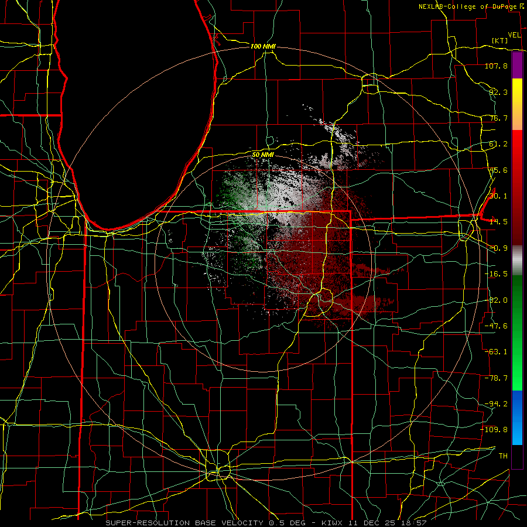Viewport: 527px width, 527px height.
Task: Pick the purple segment of velocity scale
Action: (517, 66)
